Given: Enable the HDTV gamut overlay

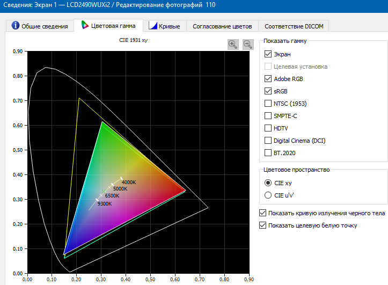Looking at the screenshot, I should [268, 128].
